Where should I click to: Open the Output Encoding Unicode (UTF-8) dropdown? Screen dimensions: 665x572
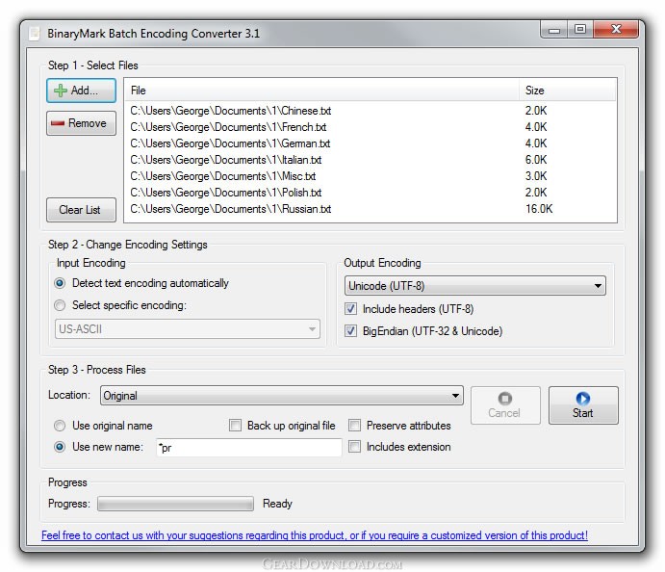click(475, 286)
